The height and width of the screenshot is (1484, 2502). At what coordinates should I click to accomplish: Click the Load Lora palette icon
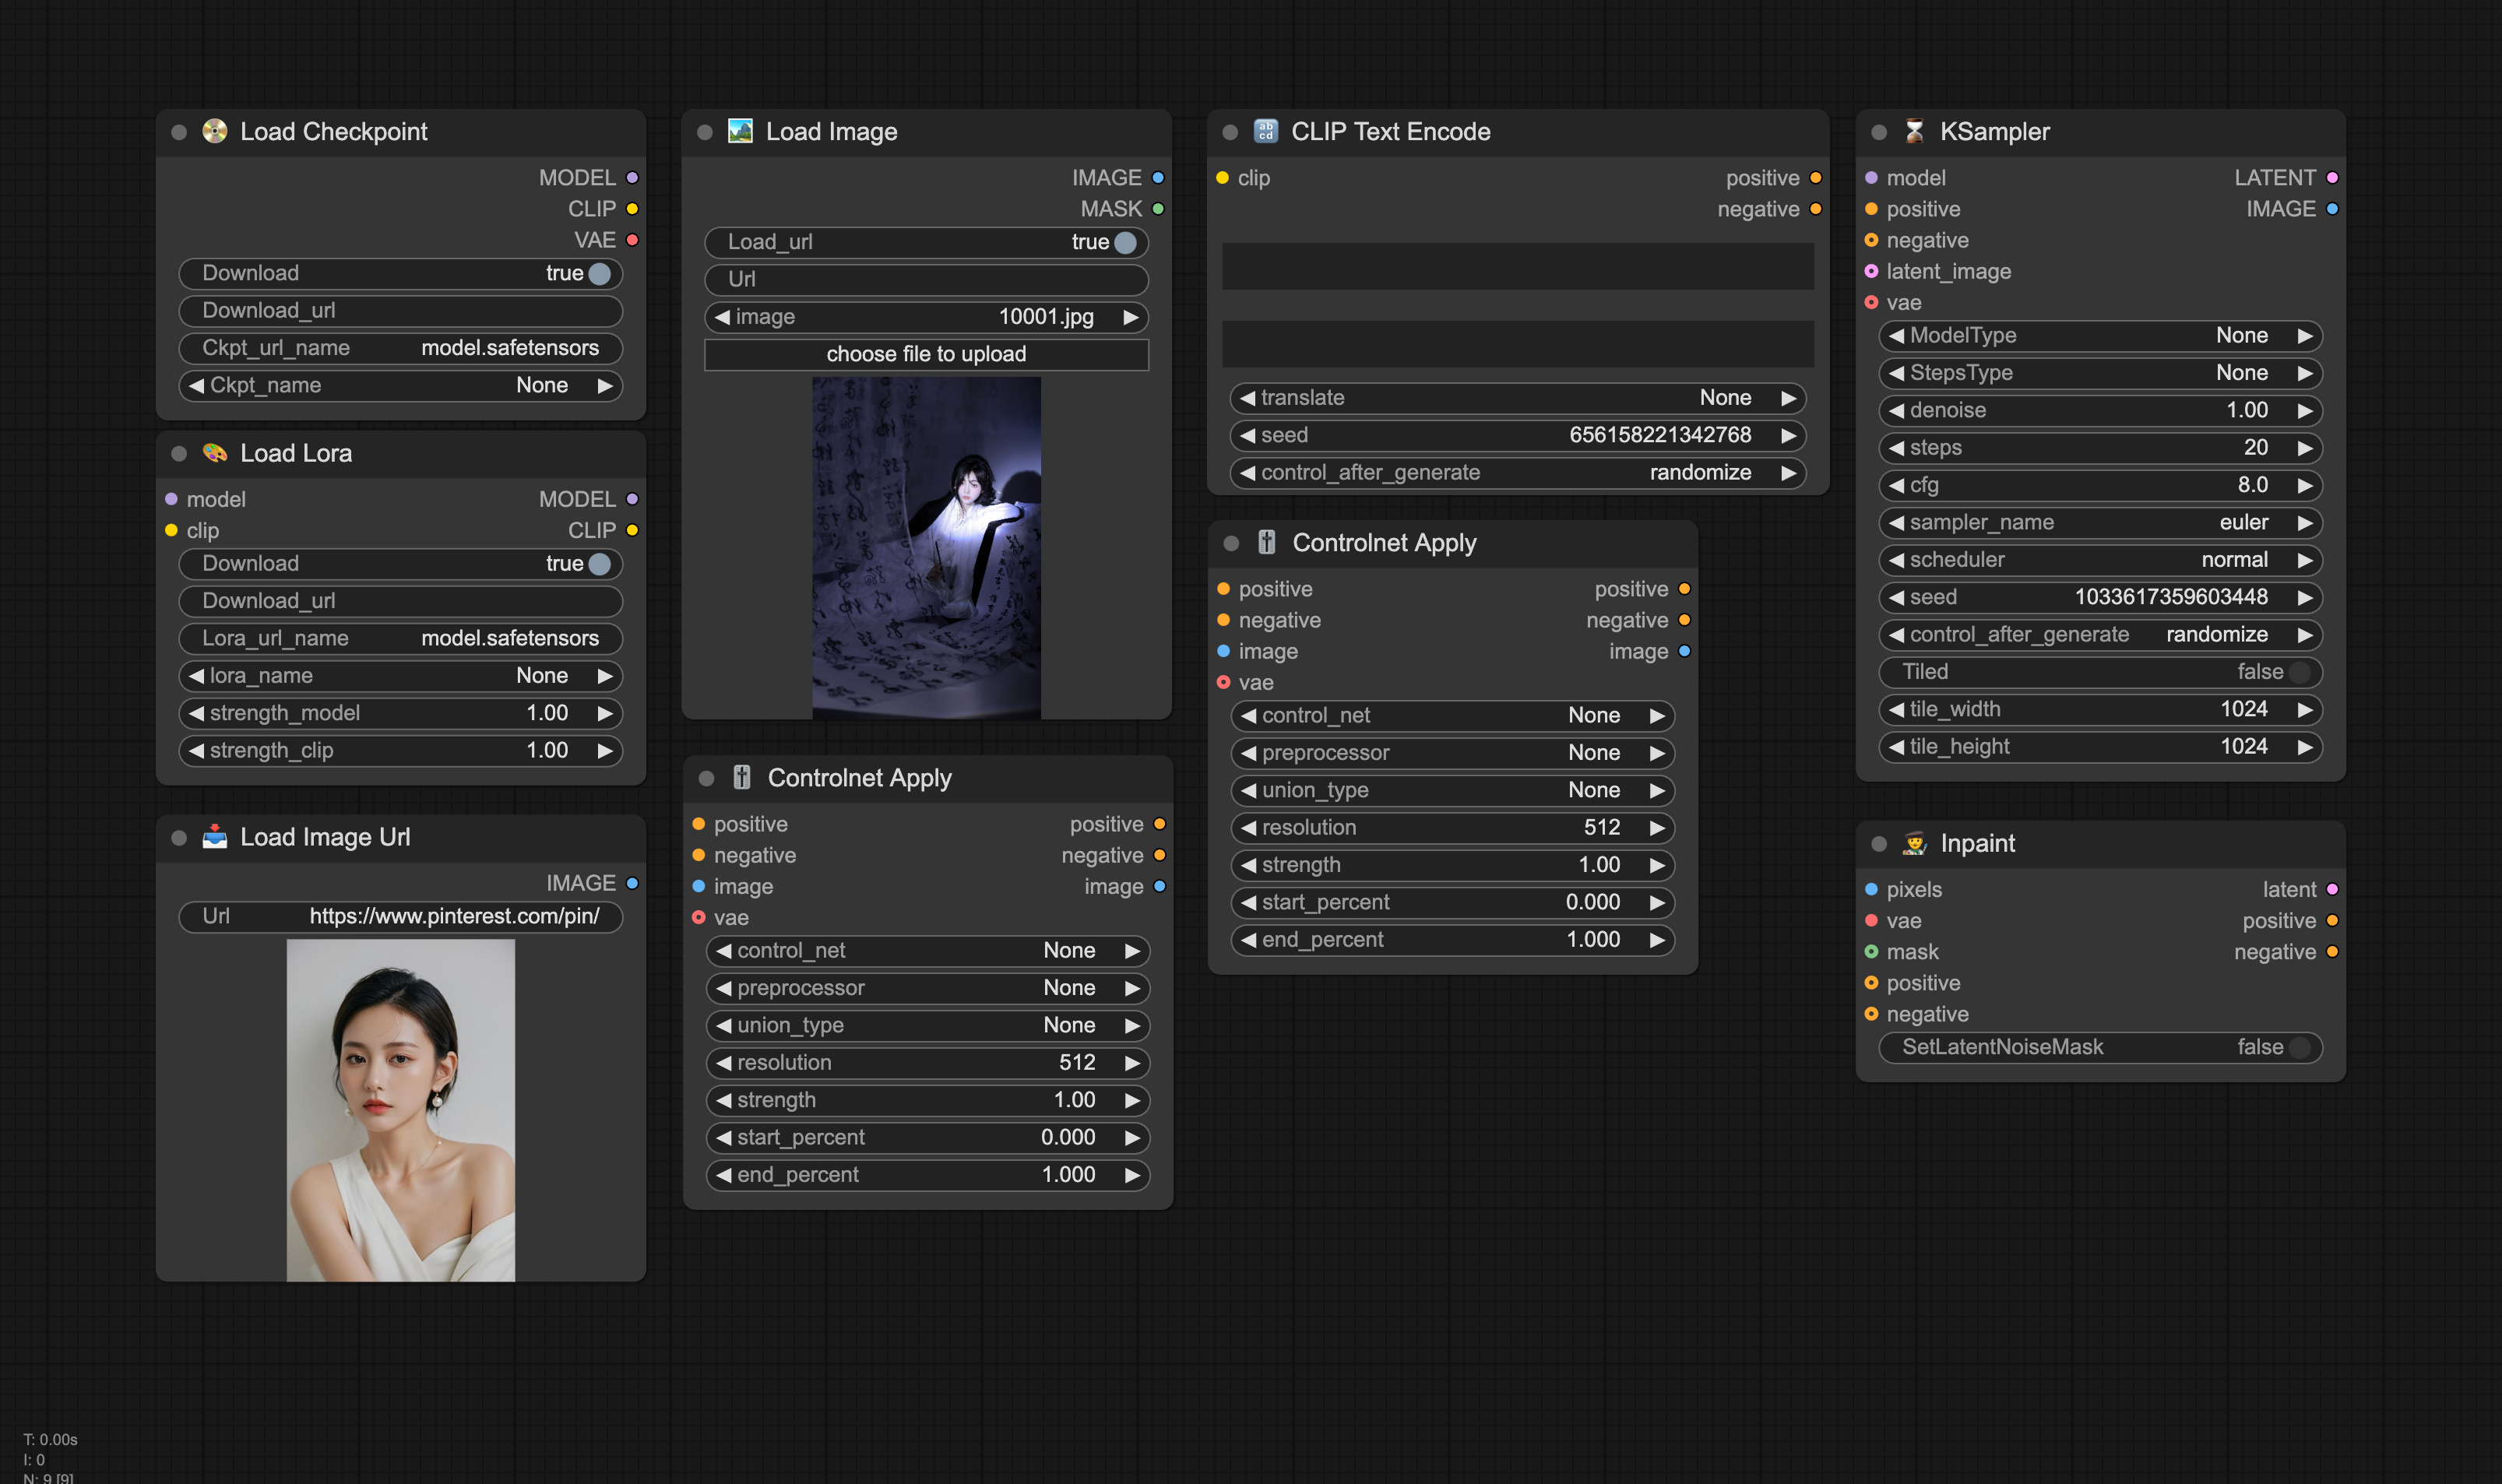[x=214, y=453]
